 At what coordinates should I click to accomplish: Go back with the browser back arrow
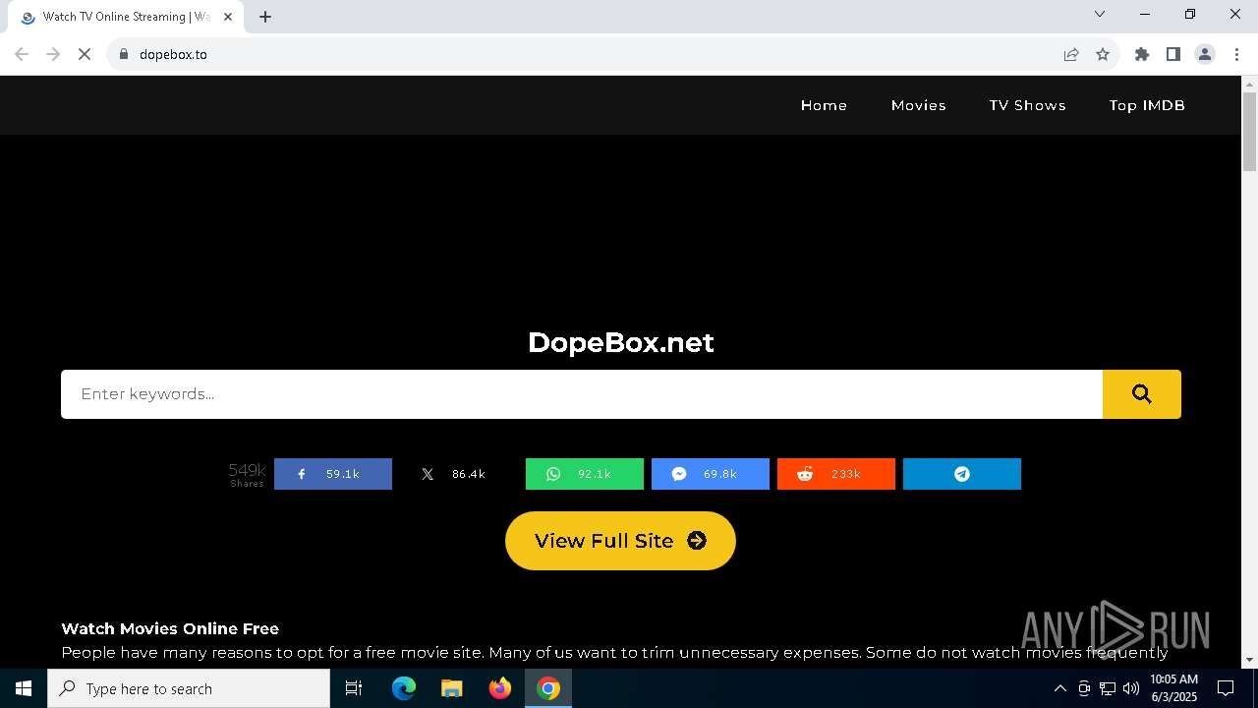[x=22, y=54]
